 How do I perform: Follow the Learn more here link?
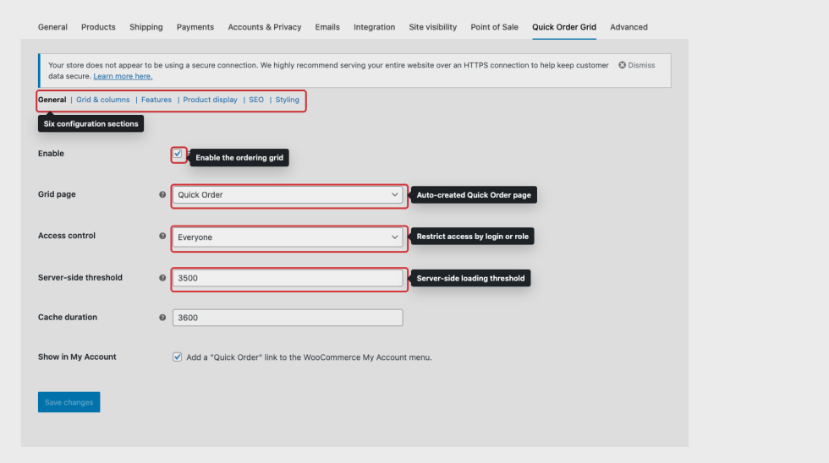123,76
